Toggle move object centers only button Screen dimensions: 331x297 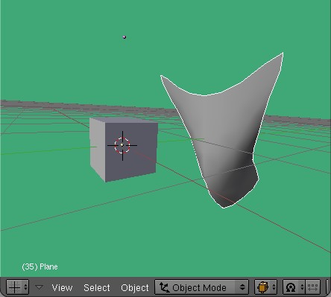click(312, 287)
